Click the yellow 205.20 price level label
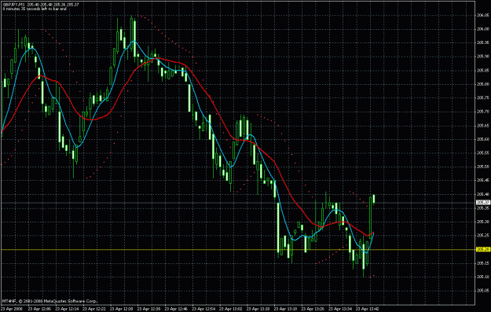 [x=482, y=249]
